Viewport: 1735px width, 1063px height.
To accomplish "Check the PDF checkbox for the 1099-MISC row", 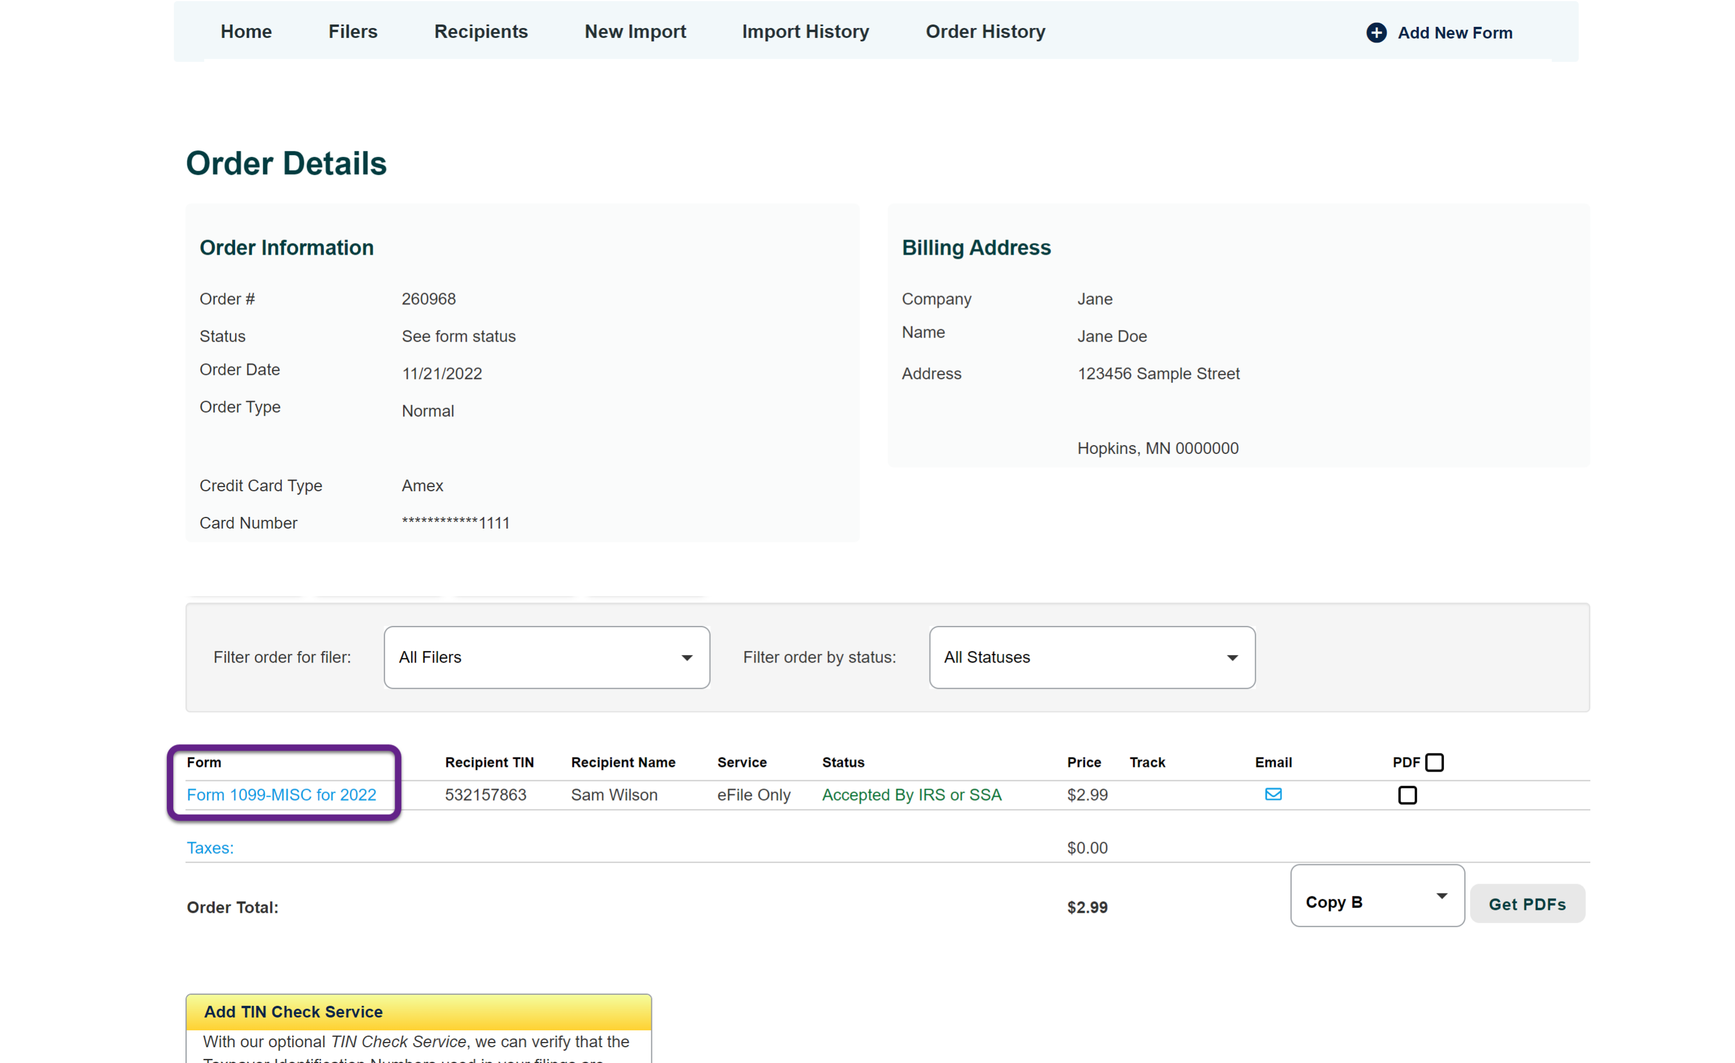I will tap(1407, 795).
